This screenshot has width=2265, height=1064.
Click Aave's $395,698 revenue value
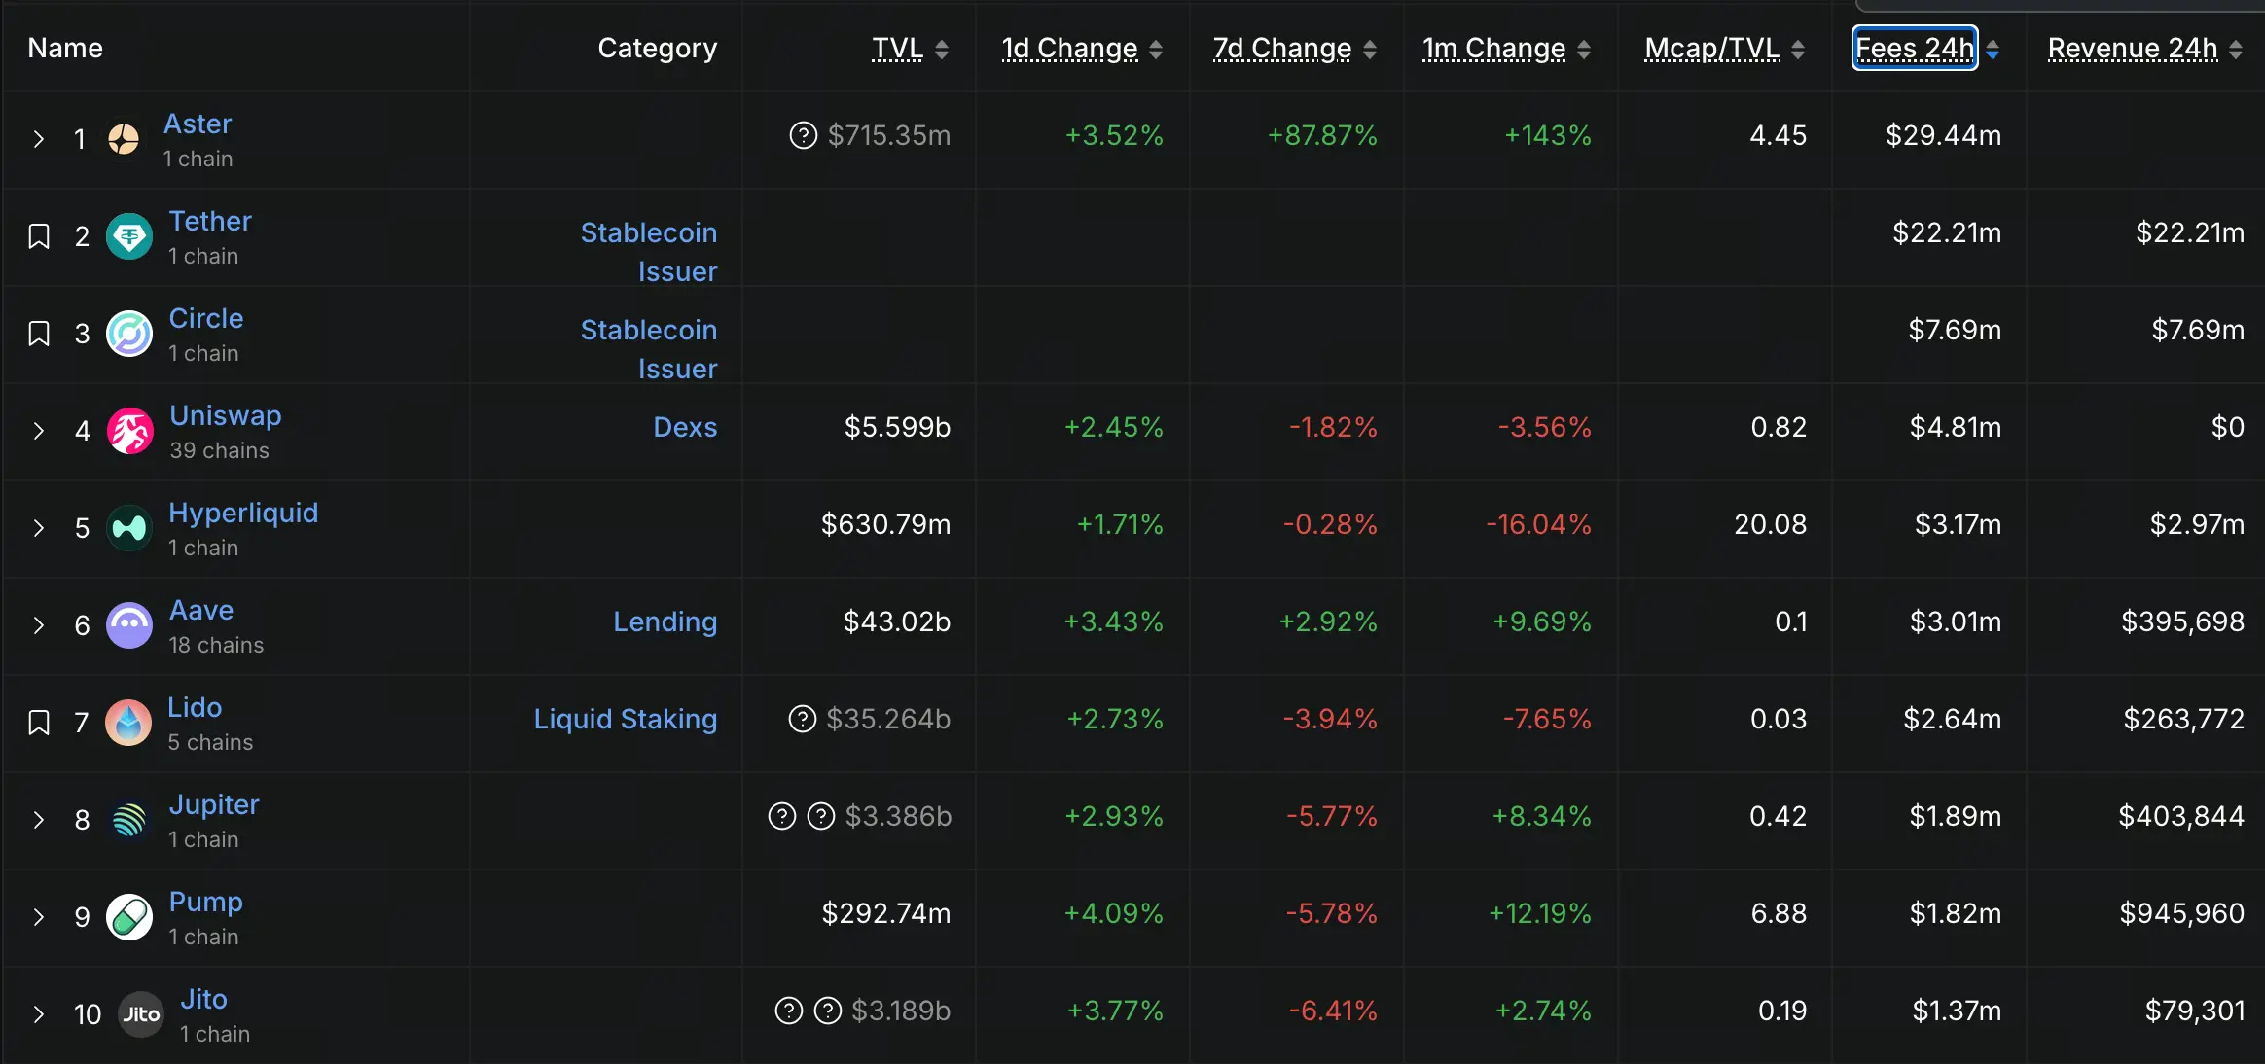click(x=2182, y=621)
